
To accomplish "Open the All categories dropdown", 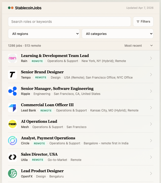I will pos(117,34).
